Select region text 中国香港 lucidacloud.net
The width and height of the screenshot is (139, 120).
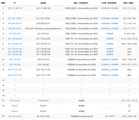81,116
